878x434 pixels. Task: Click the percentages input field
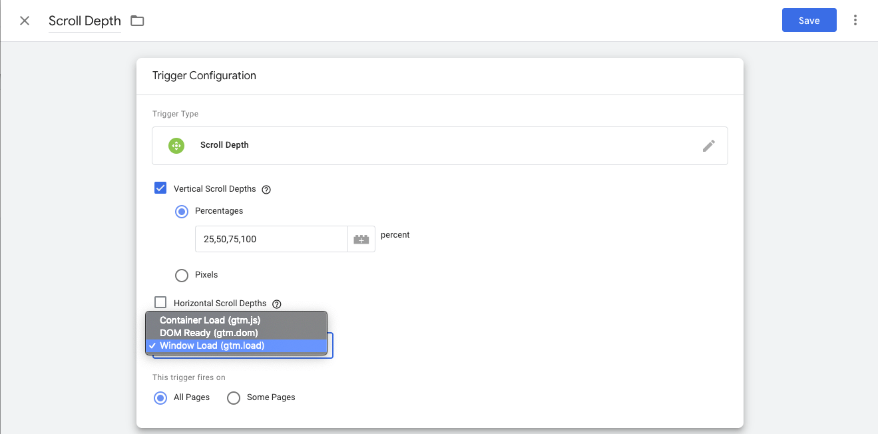(x=271, y=239)
